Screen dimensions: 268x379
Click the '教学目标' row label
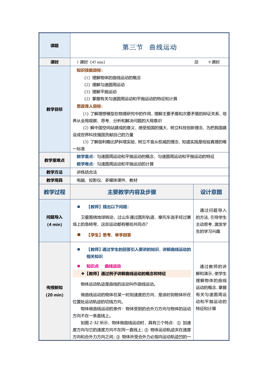(x=55, y=109)
